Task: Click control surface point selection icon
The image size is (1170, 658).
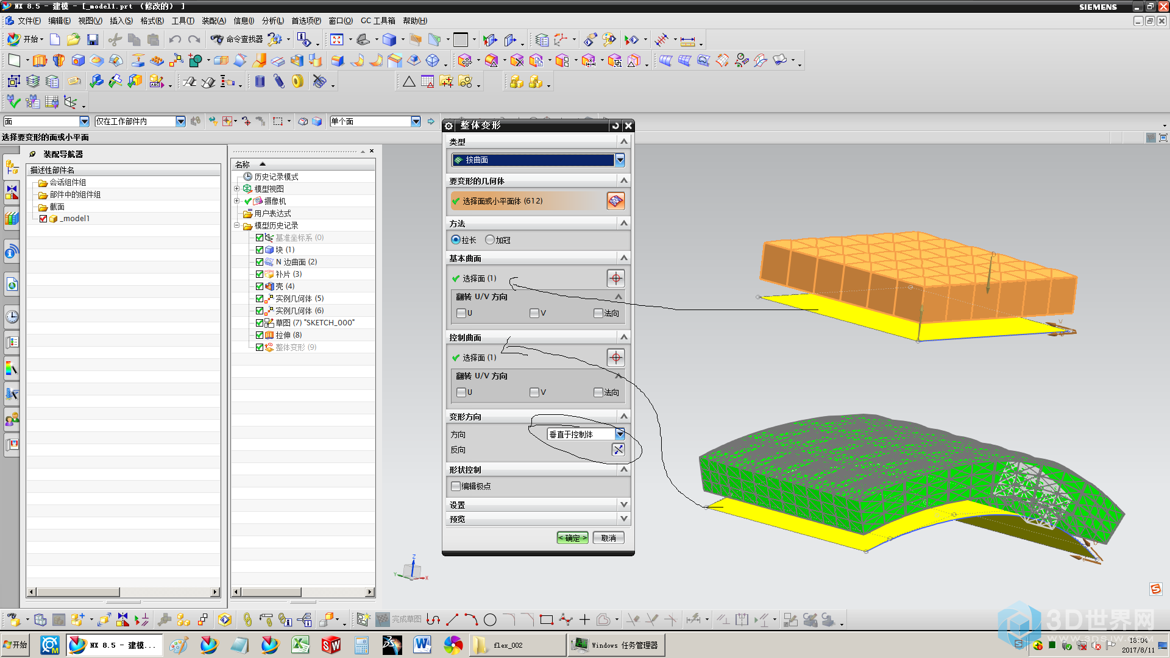Action: coord(615,358)
